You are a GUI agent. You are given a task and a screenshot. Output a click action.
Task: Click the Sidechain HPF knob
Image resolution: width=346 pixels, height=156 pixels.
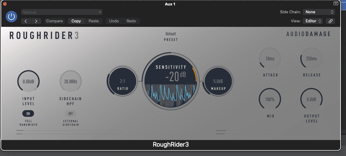pos(71,81)
